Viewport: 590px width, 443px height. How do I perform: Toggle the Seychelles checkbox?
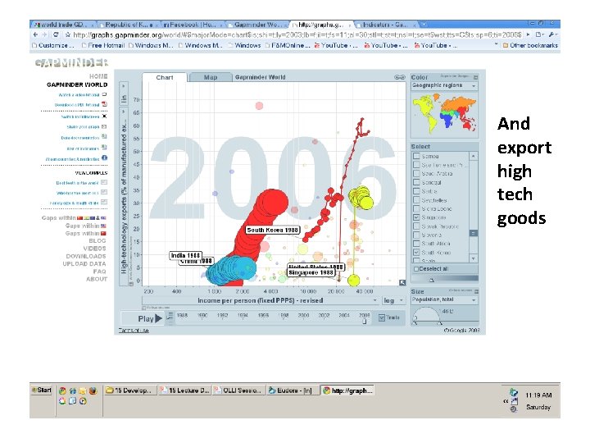pos(416,200)
